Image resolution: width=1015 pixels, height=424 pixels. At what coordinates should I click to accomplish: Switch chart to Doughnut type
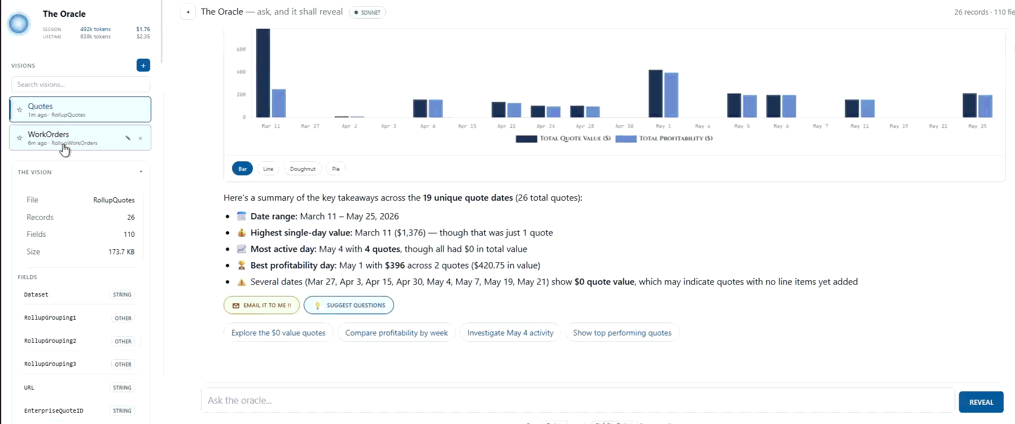303,169
